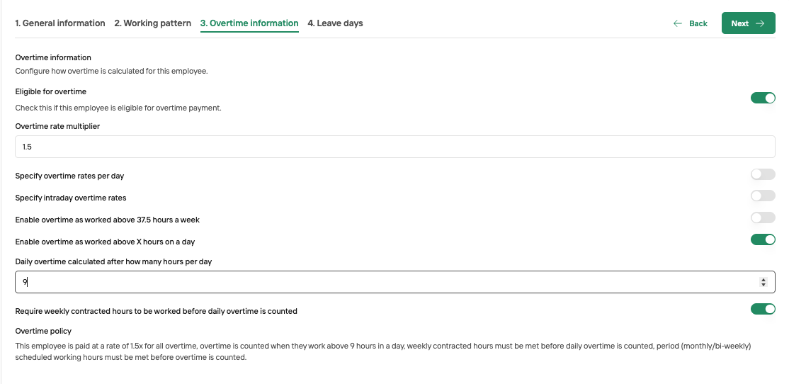The image size is (789, 384).
Task: Click the daily overtime hours input field
Action: (395, 282)
